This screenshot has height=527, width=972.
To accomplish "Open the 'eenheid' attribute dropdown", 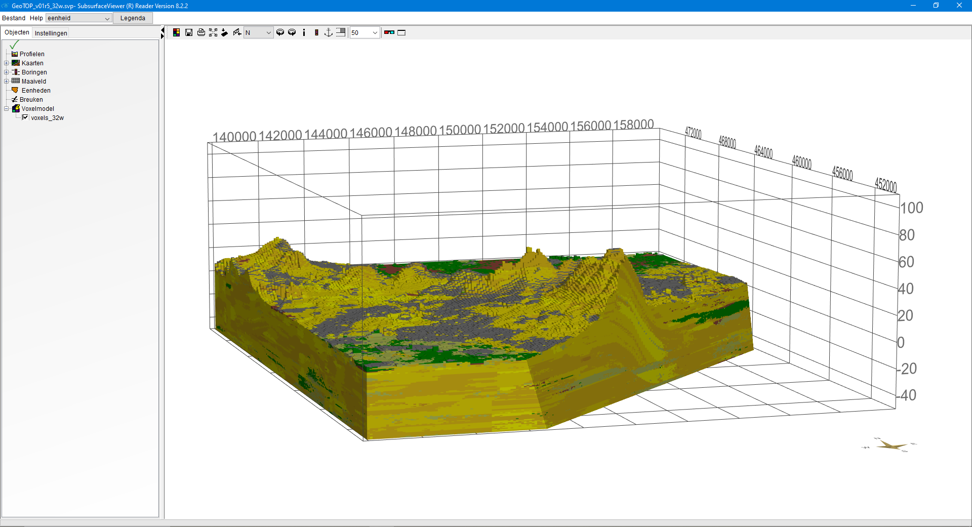I will click(78, 18).
